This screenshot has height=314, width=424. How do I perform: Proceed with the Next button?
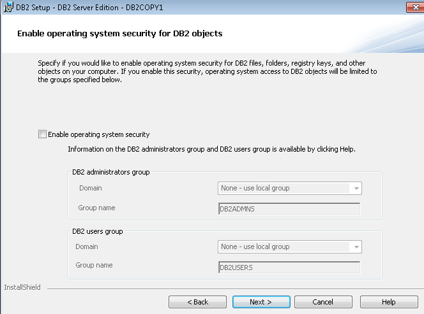261,302
